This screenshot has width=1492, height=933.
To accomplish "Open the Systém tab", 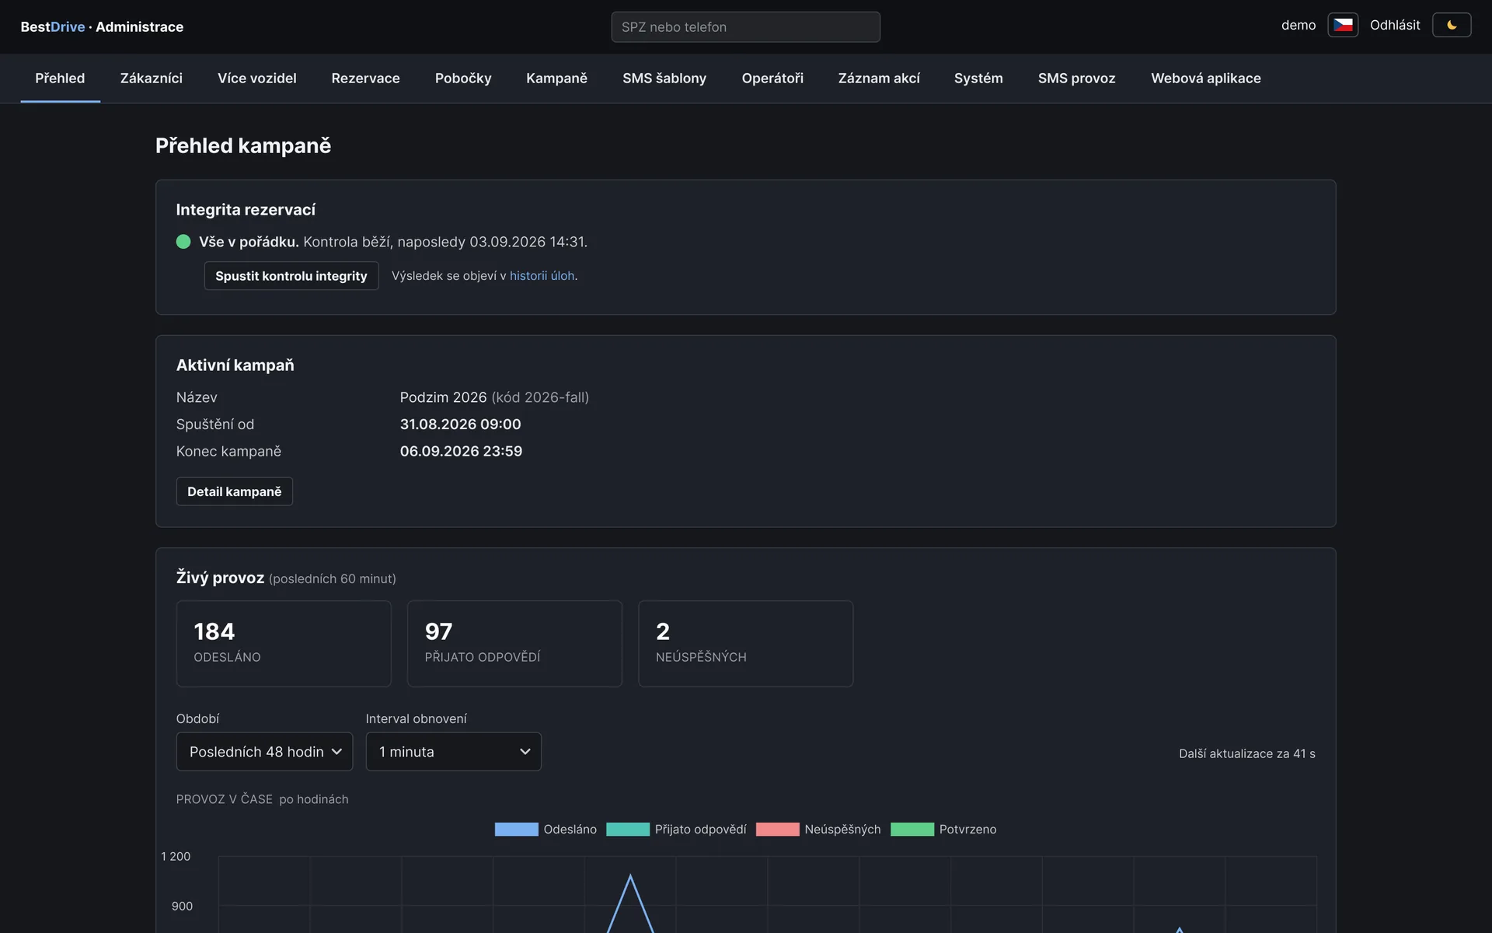I will click(978, 79).
